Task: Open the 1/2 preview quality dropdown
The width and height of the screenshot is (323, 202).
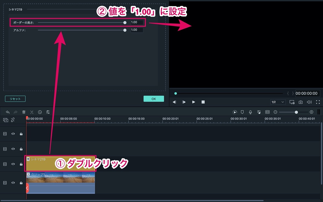Action: click(278, 102)
